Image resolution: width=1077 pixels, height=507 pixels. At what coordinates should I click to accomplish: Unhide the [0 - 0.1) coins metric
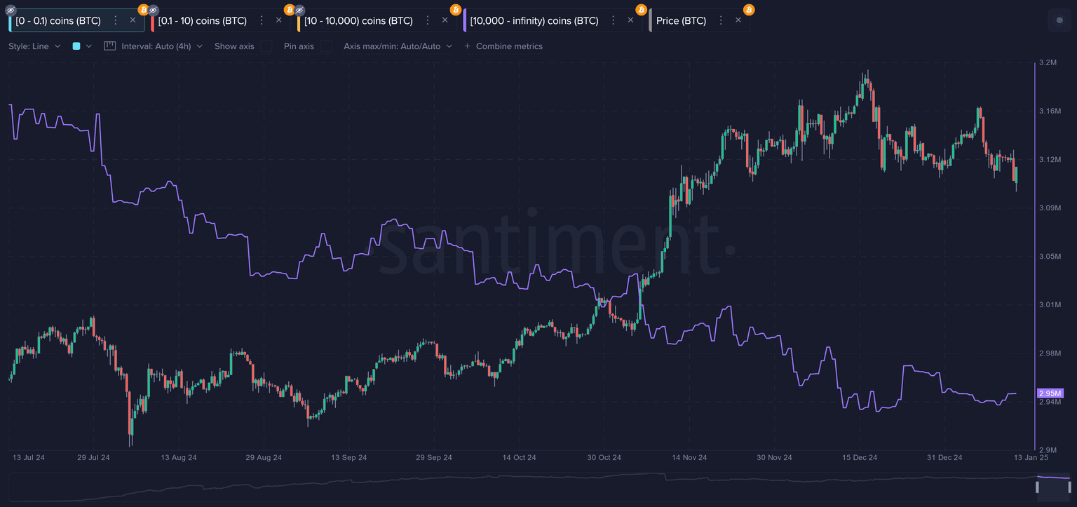click(11, 11)
